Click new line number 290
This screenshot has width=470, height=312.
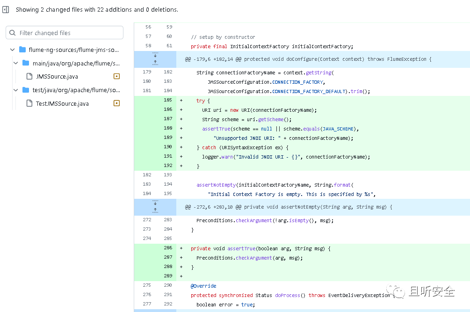pos(168,285)
